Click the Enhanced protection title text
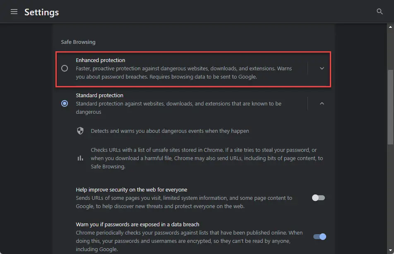394x254 pixels. pos(101,60)
